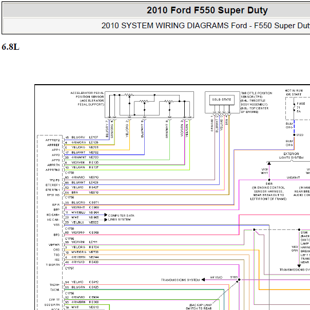Select the pin 31 'BLU/ORG' wire row
Image resolution: width=310 pixels, height=310 pixels.
point(82,202)
